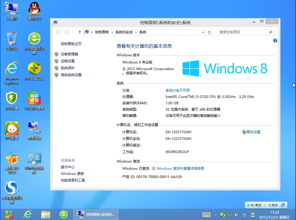Screen dimensions: 296x220
Task: Open 360安全卫士 desktop shortcut
Action: [x=34, y=71]
